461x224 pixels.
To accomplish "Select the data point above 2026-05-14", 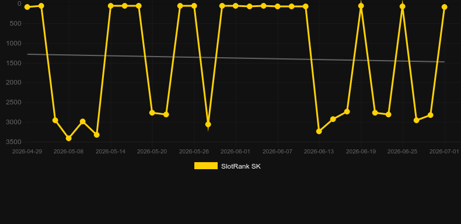I will 110,6.
